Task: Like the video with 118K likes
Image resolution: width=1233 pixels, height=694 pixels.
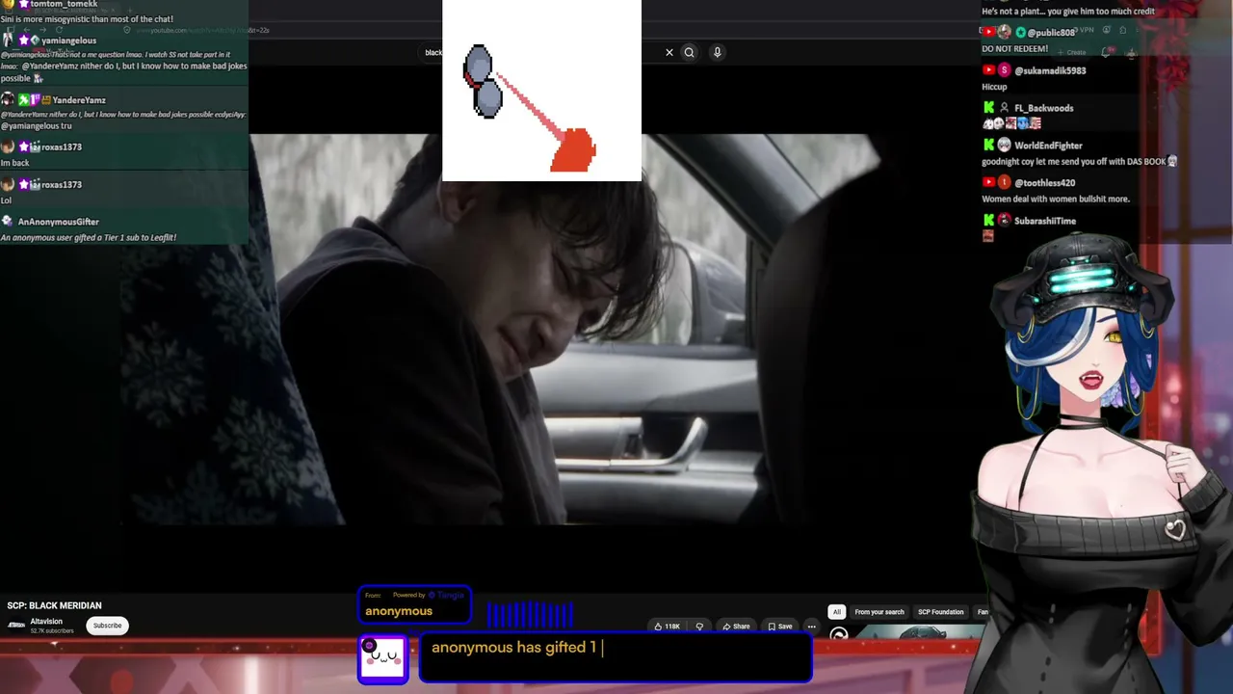Action: (x=668, y=627)
